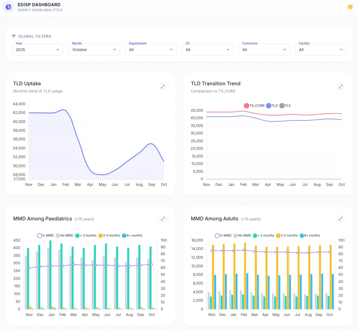The height and width of the screenshot is (330, 358).
Task: Open the settings gear icon
Action: coord(350,7)
